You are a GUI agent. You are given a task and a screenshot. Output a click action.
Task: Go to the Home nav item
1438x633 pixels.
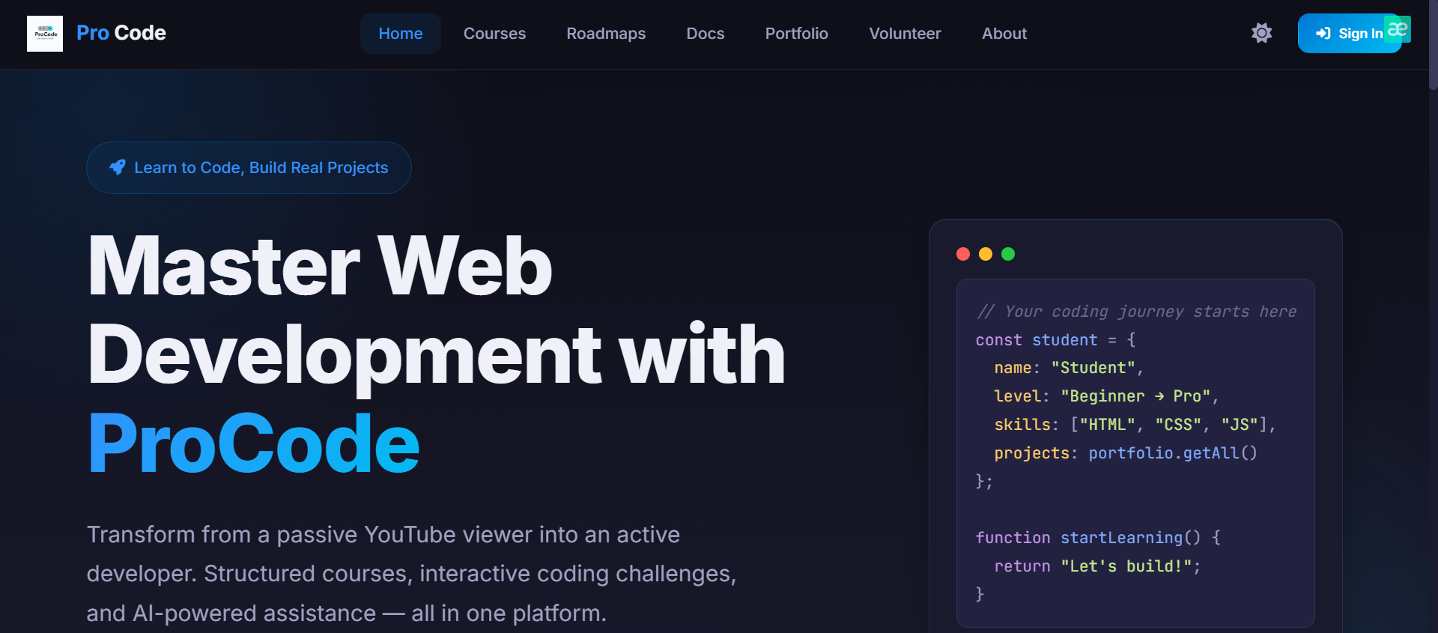[400, 34]
